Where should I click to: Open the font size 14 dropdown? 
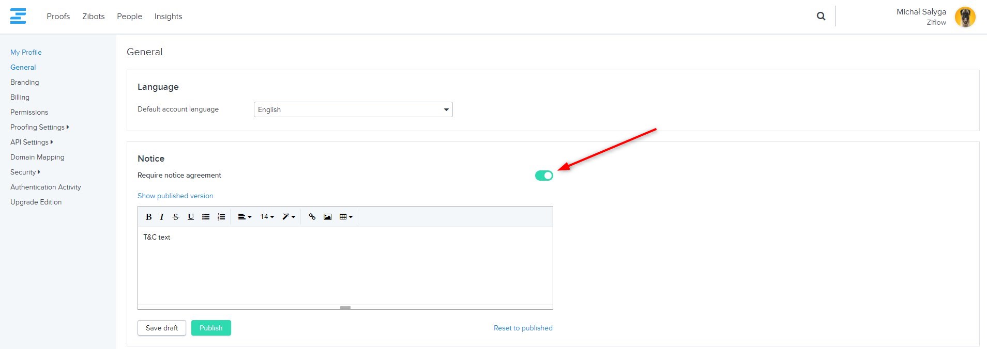tap(267, 217)
